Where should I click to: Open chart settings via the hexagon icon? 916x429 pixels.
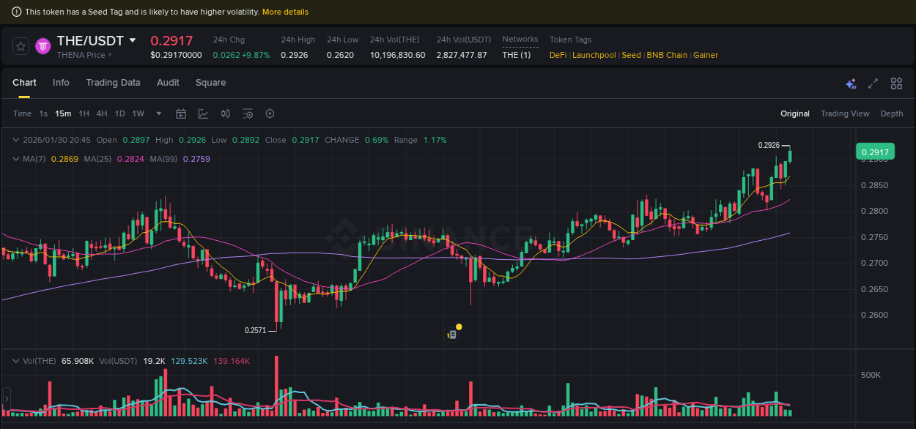[269, 113]
